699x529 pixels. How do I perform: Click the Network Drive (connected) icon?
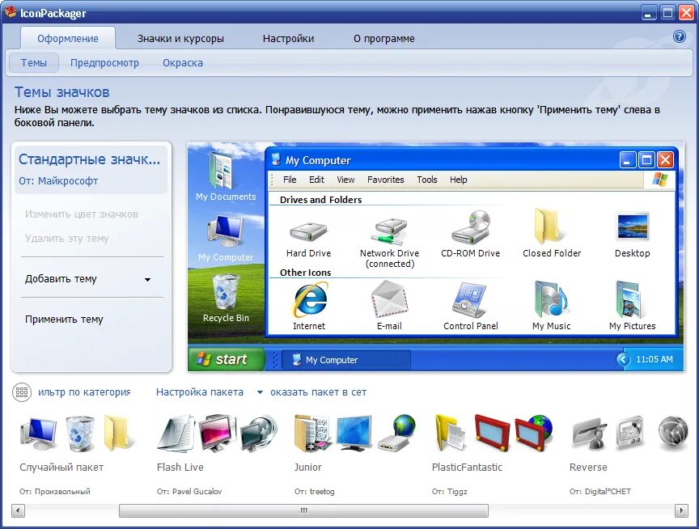(x=390, y=231)
